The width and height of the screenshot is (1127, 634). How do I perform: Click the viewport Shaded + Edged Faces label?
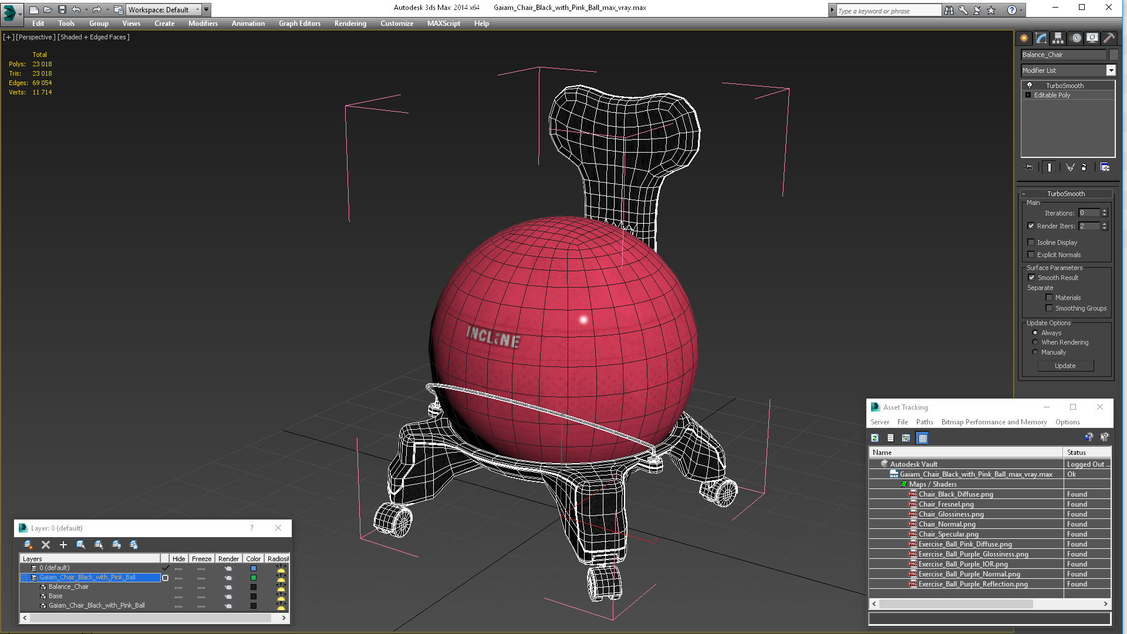(x=93, y=37)
